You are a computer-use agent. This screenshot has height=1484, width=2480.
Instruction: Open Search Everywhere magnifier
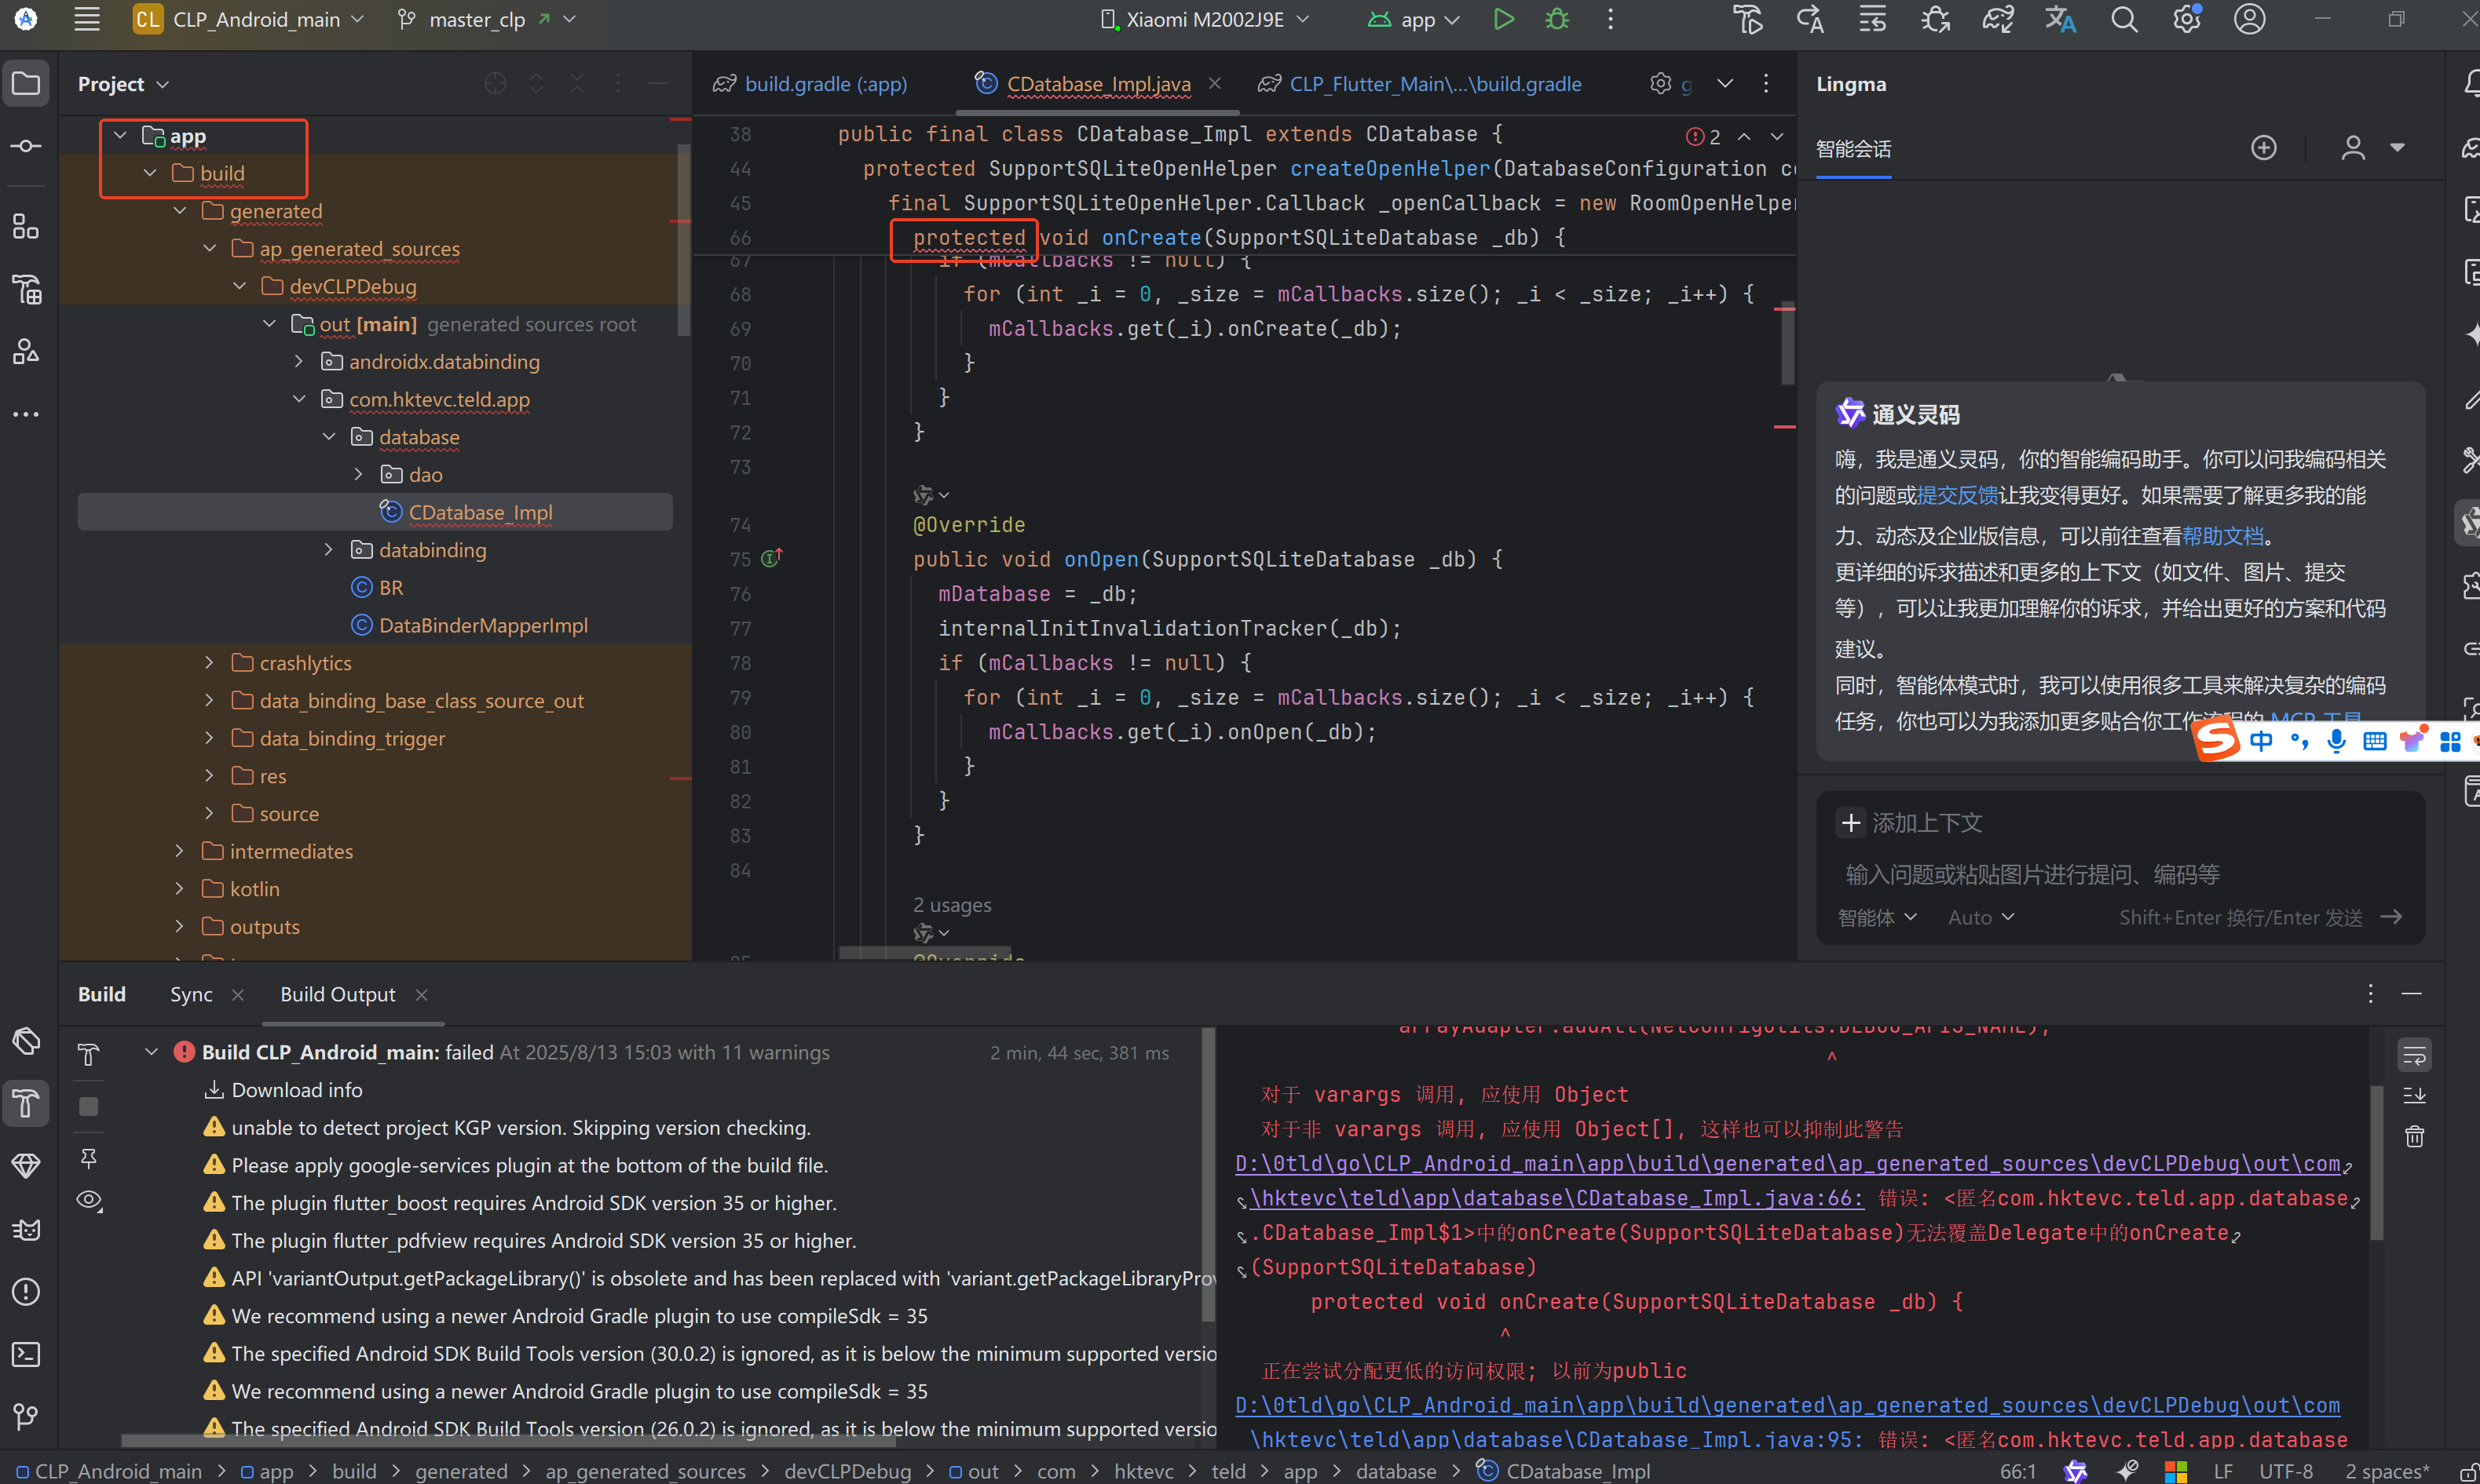(x=2123, y=19)
